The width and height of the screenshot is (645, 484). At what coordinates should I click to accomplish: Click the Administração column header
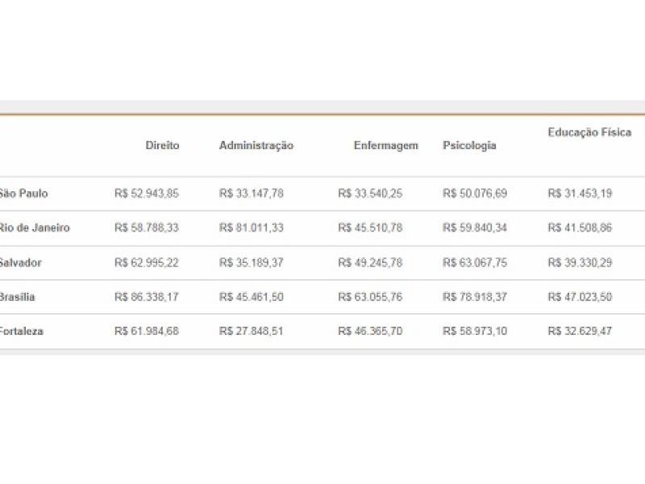(256, 146)
